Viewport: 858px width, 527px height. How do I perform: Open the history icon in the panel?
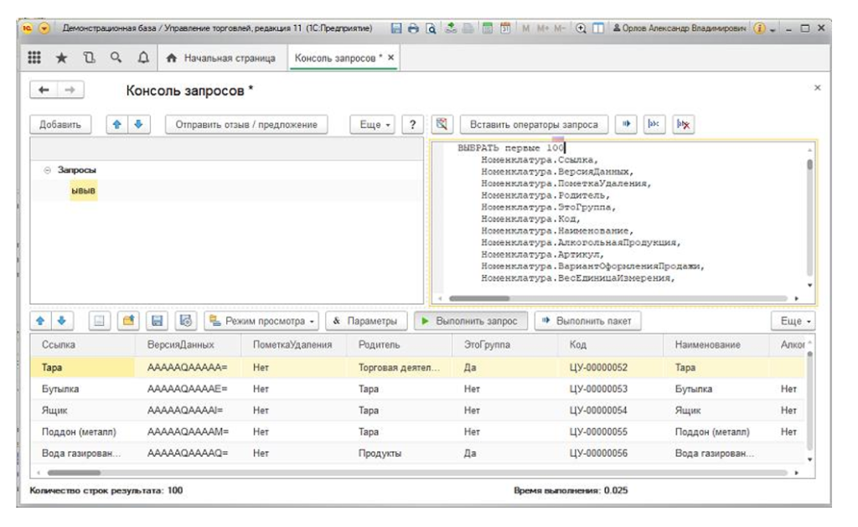tap(89, 58)
